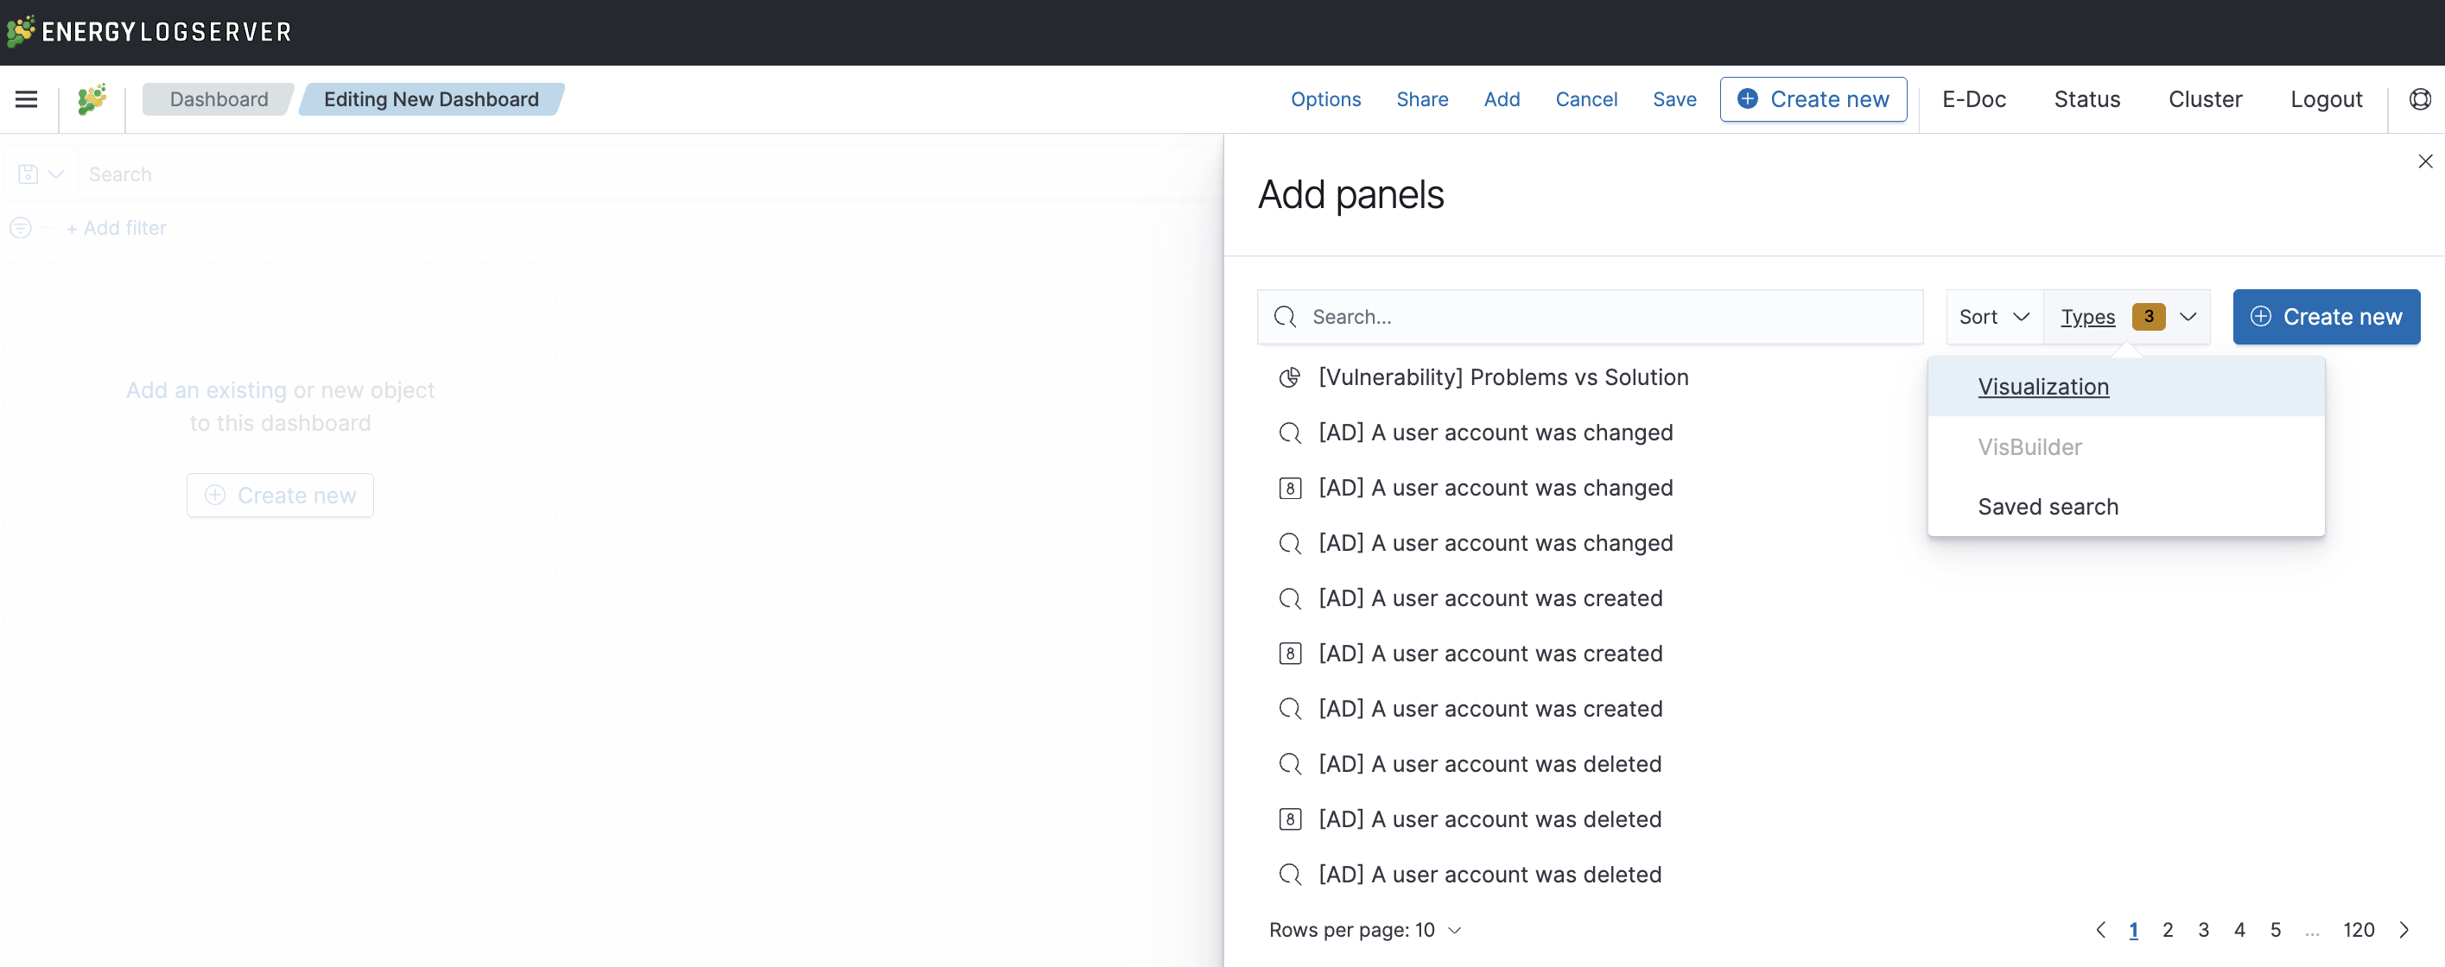This screenshot has height=967, width=2445.
Task: Open the hamburger navigation menu
Action: point(27,98)
